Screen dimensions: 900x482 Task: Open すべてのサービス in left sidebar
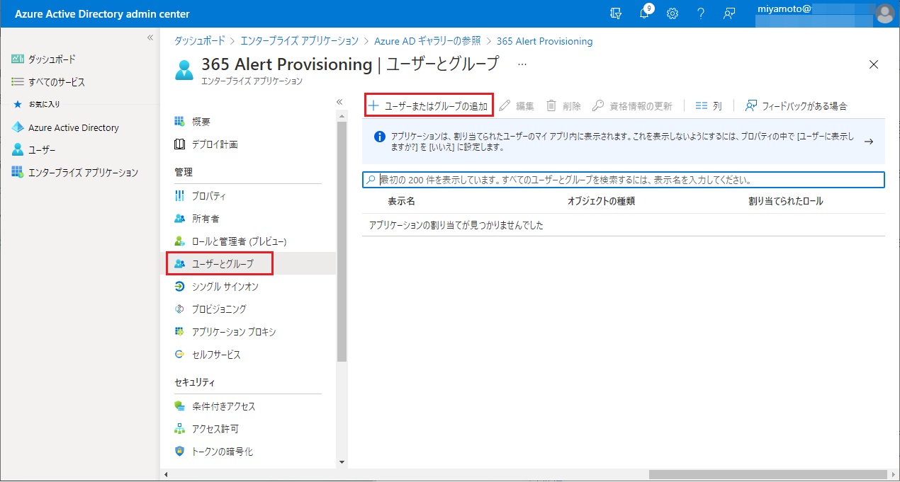[56, 82]
